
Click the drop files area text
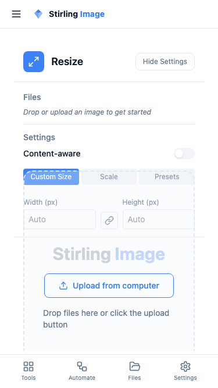click(x=106, y=319)
